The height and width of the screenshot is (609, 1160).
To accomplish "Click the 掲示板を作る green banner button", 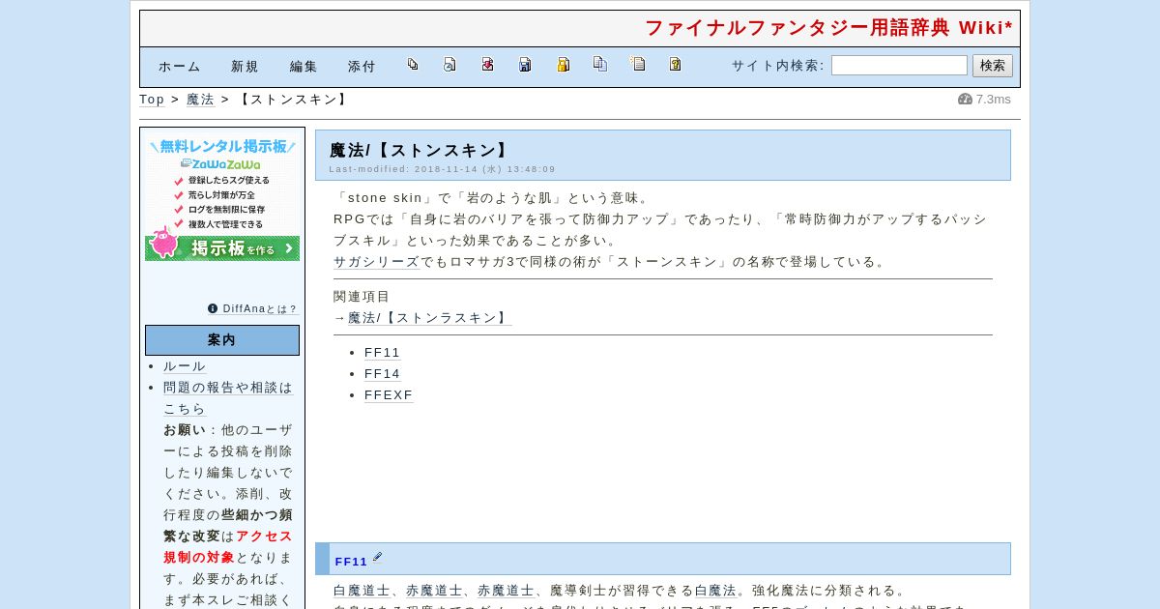I will coord(222,247).
